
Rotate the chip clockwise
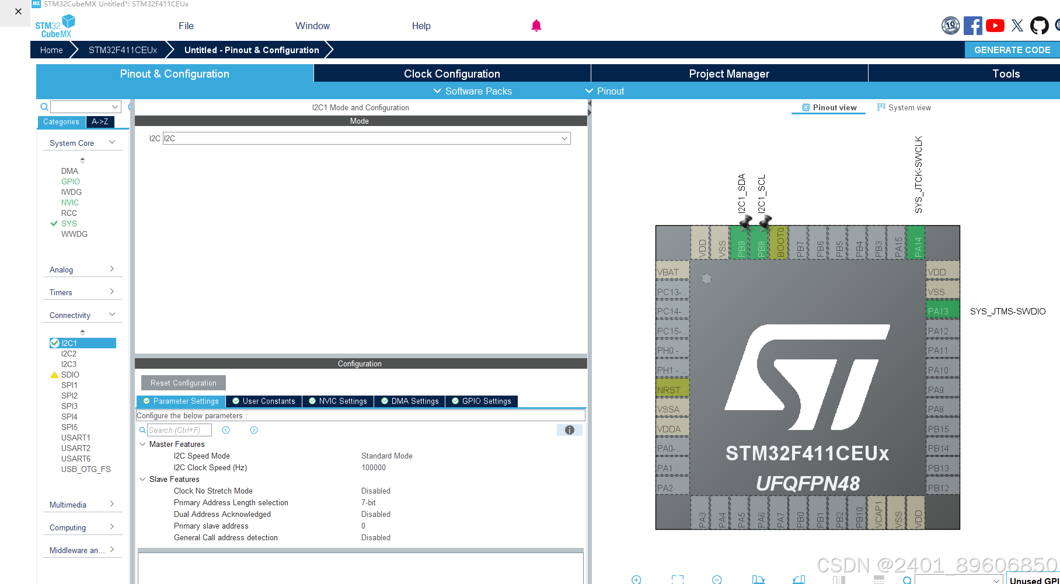(758, 579)
